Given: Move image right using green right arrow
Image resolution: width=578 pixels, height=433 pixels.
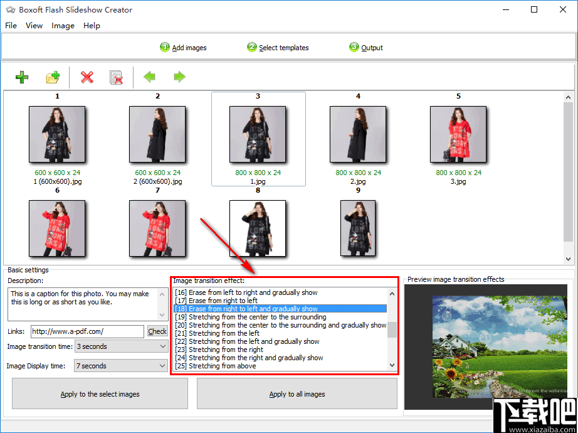Looking at the screenshot, I should 179,77.
